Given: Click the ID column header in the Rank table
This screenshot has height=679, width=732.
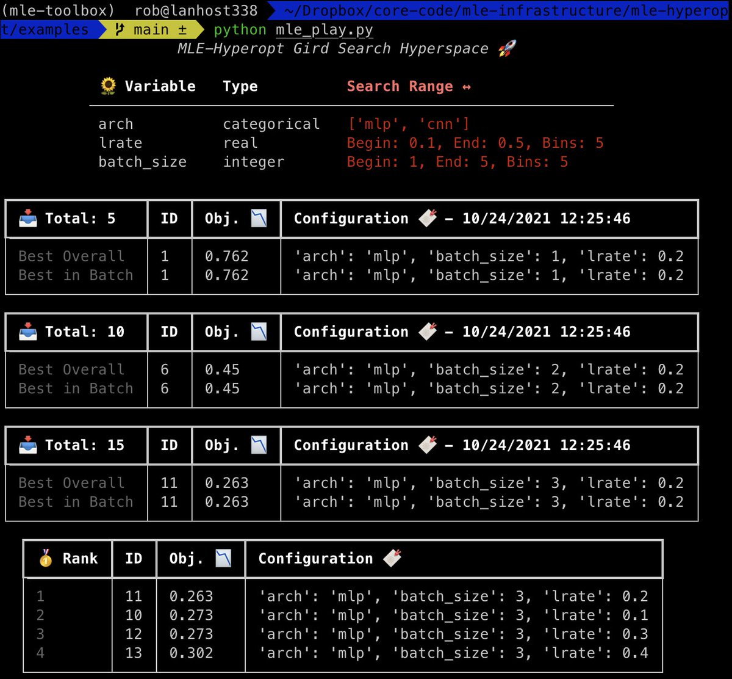Looking at the screenshot, I should click(x=134, y=559).
